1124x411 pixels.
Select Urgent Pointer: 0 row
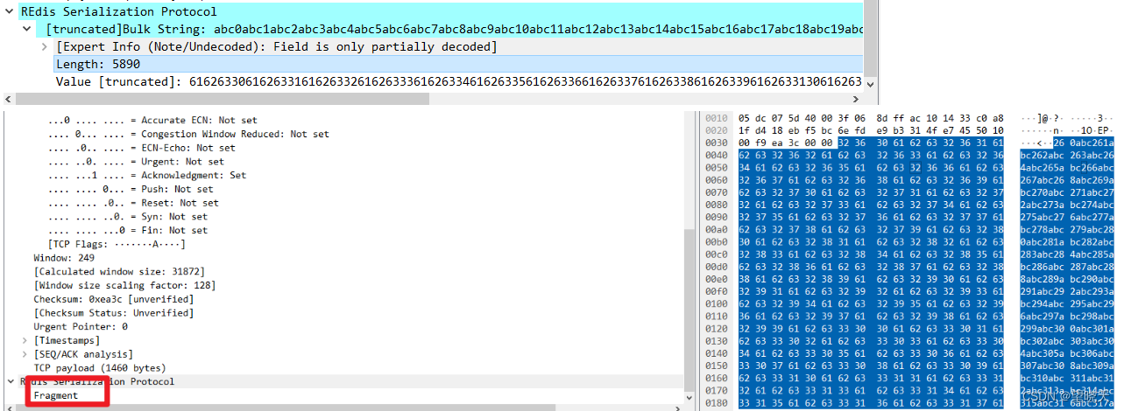tap(80, 326)
